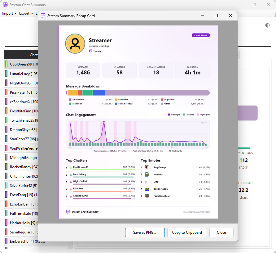Select NightOwlGG in the chatter list
The height and width of the screenshot is (253, 276).
pyautogui.click(x=21, y=83)
